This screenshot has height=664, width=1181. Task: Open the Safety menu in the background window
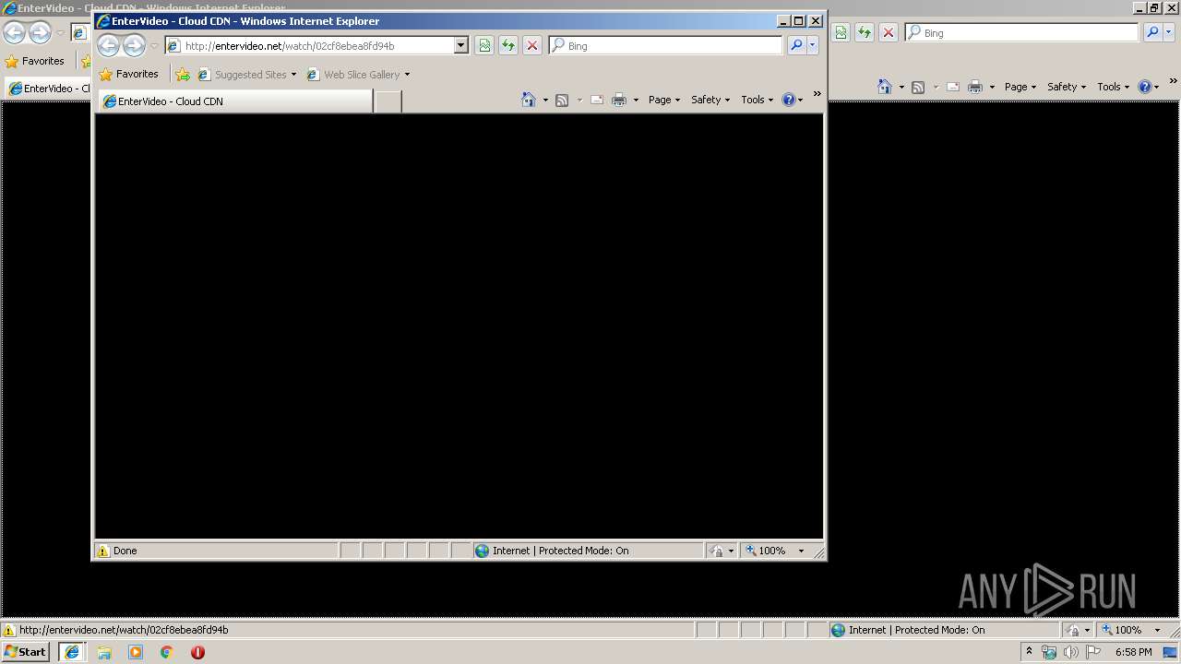(x=1067, y=87)
